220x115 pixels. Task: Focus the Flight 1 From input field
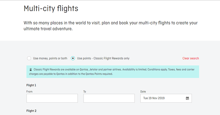coord(52,98)
